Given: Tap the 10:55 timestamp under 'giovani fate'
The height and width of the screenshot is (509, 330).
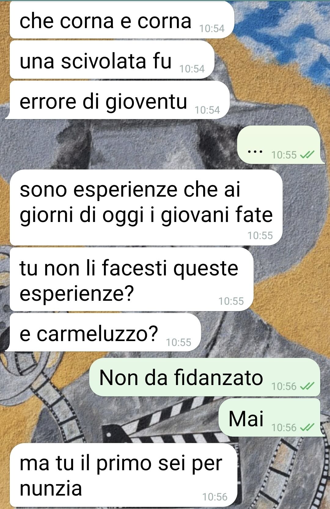Looking at the screenshot, I should click(x=260, y=235).
